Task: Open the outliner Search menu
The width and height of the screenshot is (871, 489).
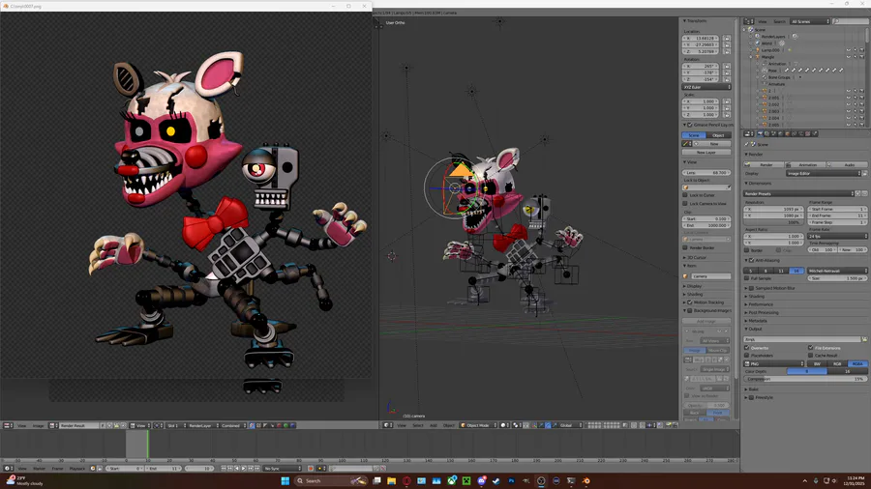Action: click(780, 21)
